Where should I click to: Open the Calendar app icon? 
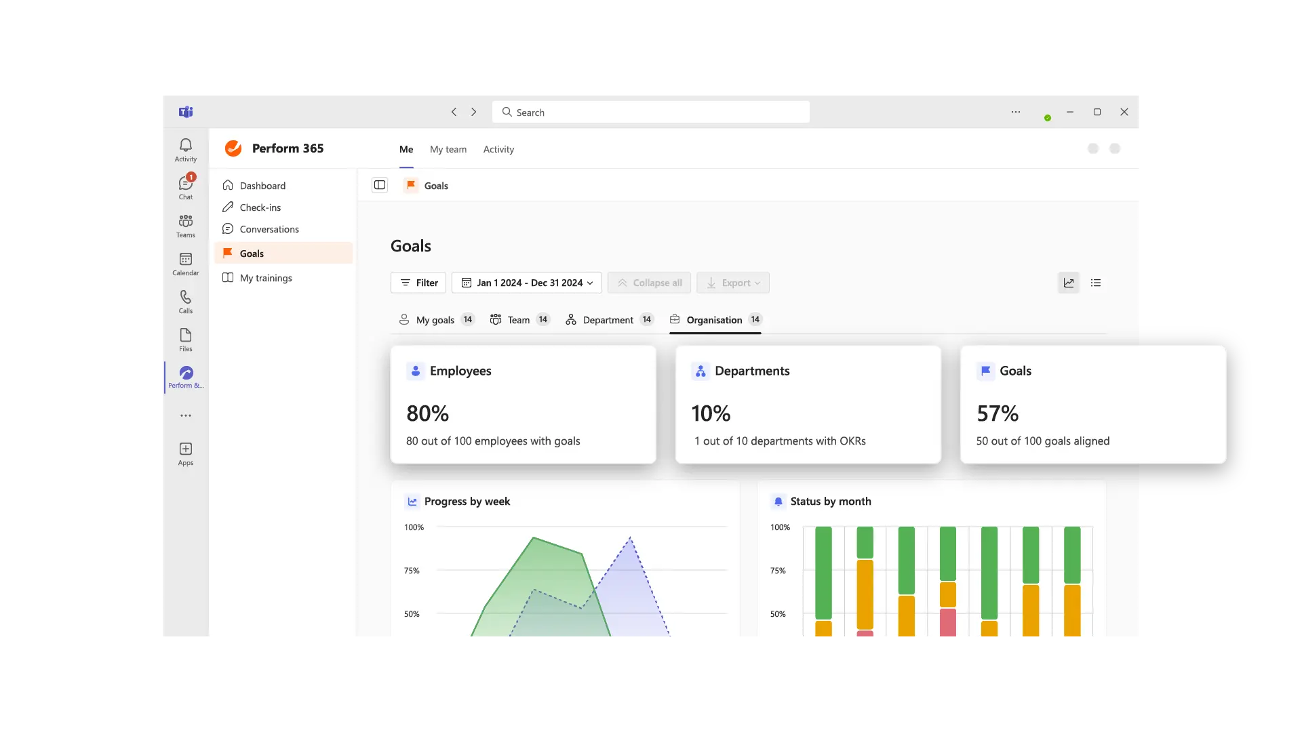click(x=185, y=263)
